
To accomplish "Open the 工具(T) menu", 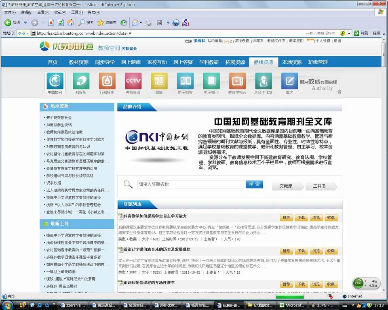I will point(77,13).
